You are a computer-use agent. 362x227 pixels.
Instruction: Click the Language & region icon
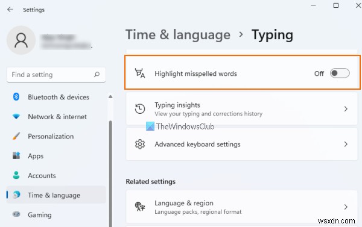pos(140,207)
